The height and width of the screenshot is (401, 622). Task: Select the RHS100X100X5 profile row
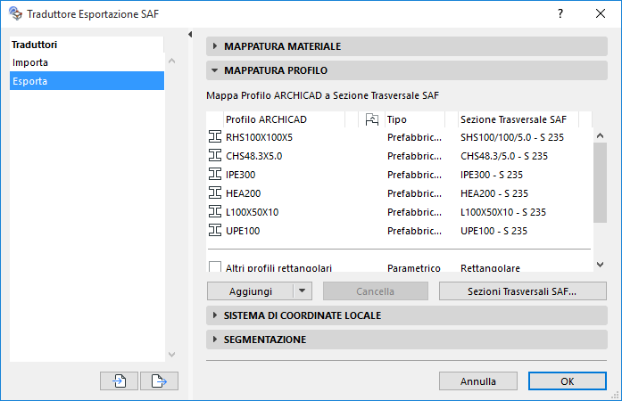(x=400, y=137)
